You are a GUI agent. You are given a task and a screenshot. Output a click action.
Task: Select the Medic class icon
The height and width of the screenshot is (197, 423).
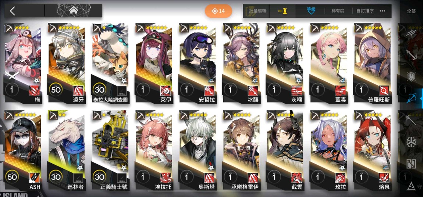[x=411, y=142]
